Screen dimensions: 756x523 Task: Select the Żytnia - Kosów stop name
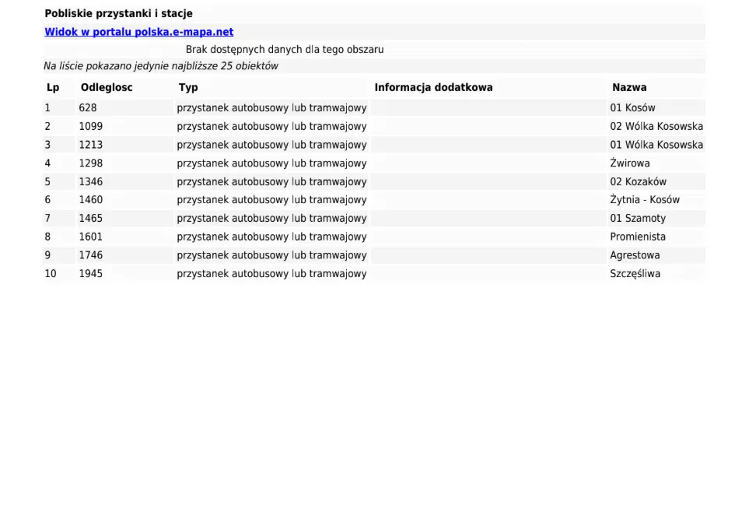pos(644,200)
